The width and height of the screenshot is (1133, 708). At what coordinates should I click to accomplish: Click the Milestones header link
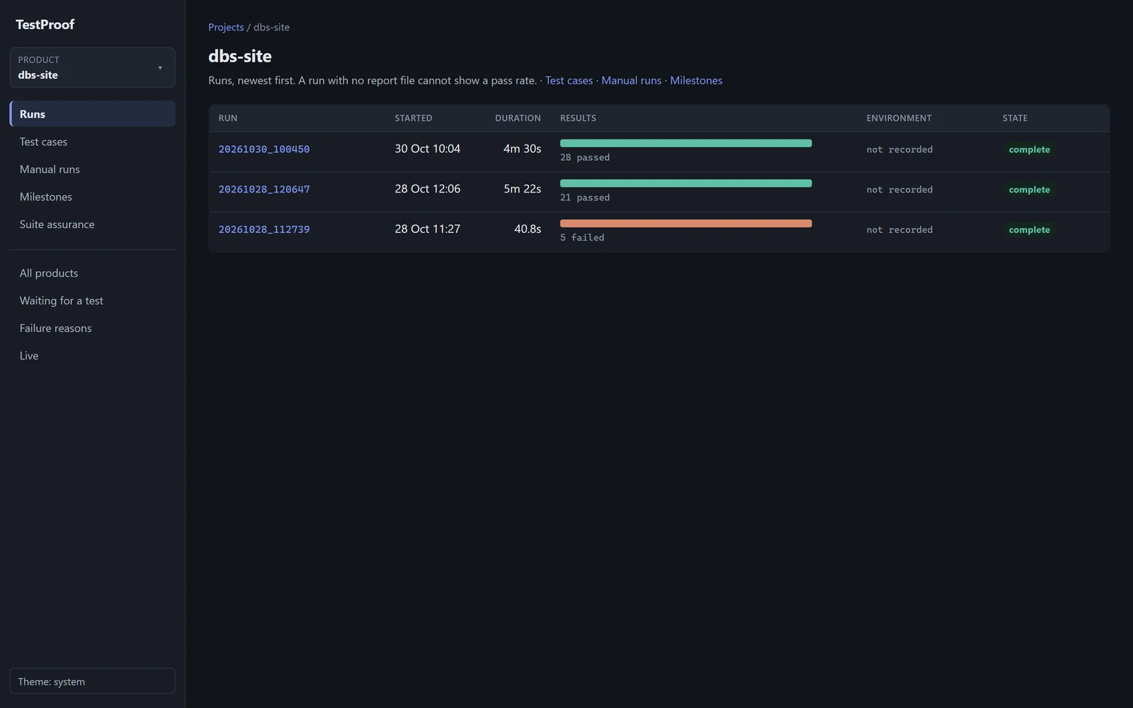click(696, 81)
